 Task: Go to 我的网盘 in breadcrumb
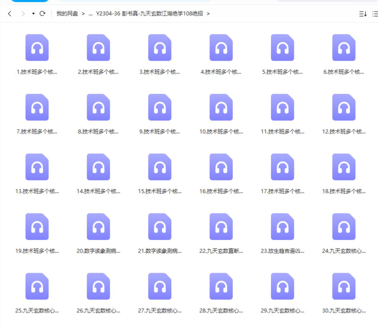(x=67, y=14)
